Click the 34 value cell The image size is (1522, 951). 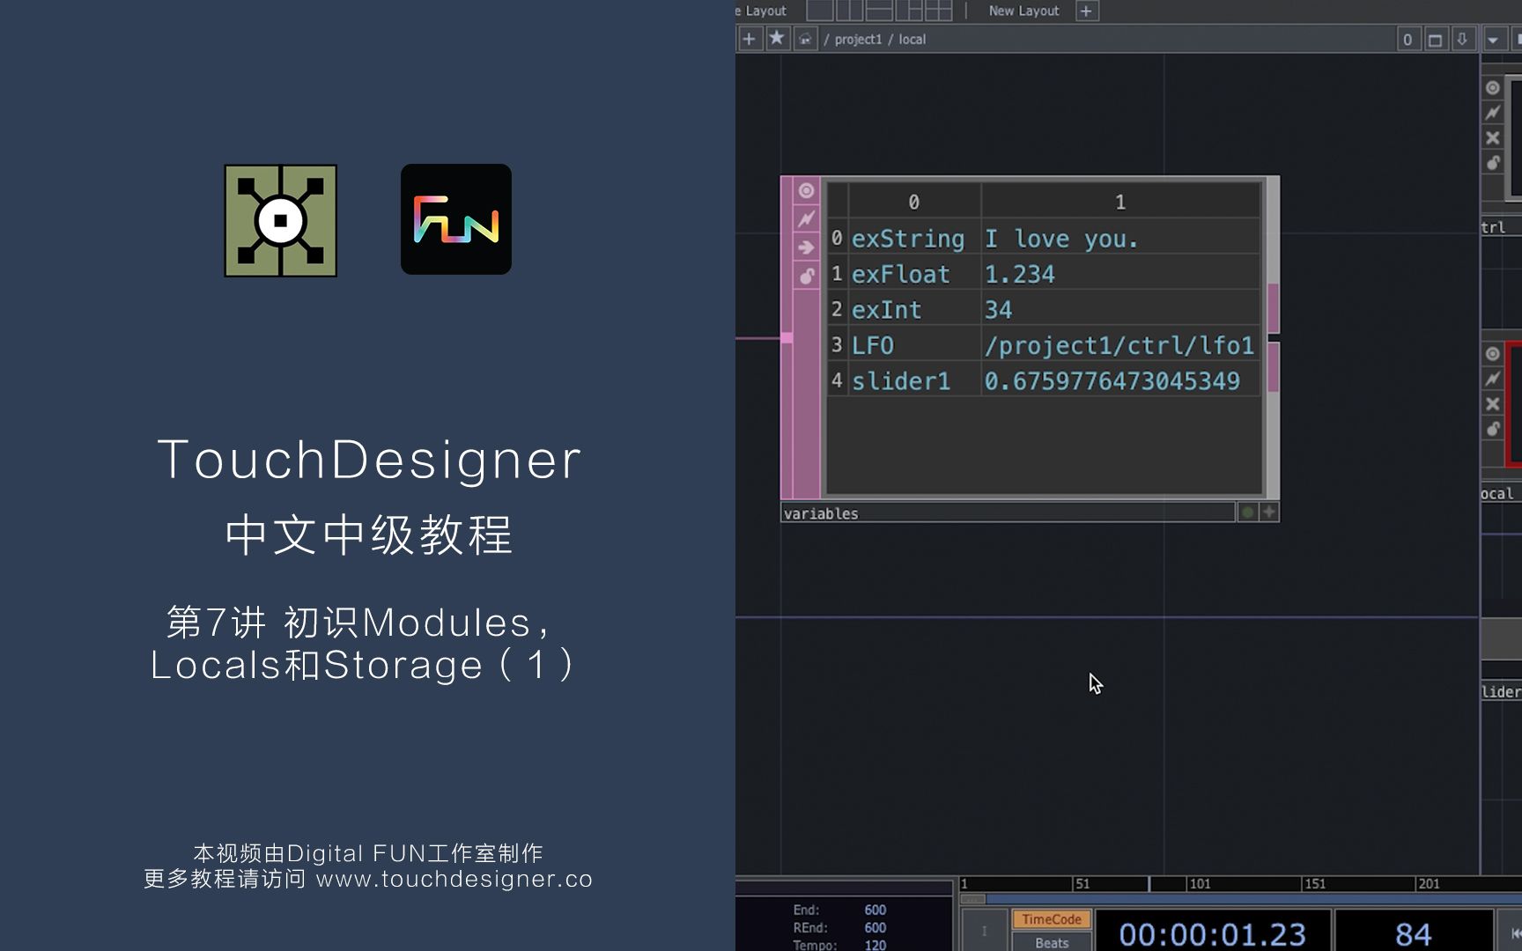[1120, 309]
